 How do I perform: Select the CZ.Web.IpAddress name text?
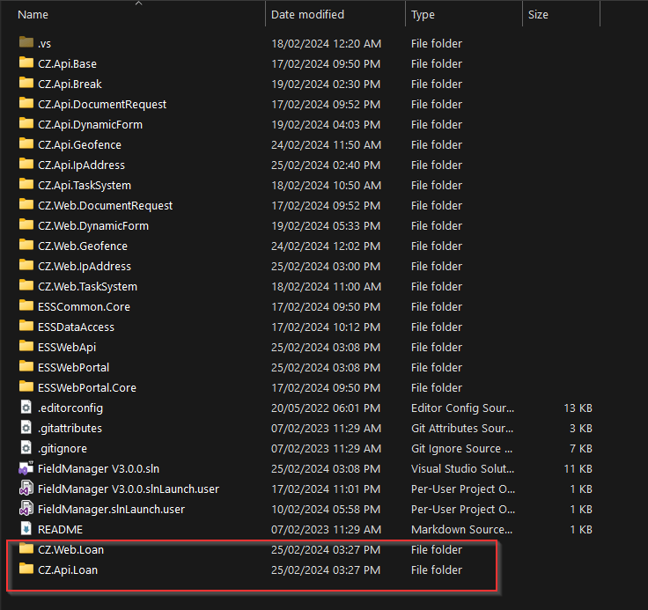(x=85, y=266)
